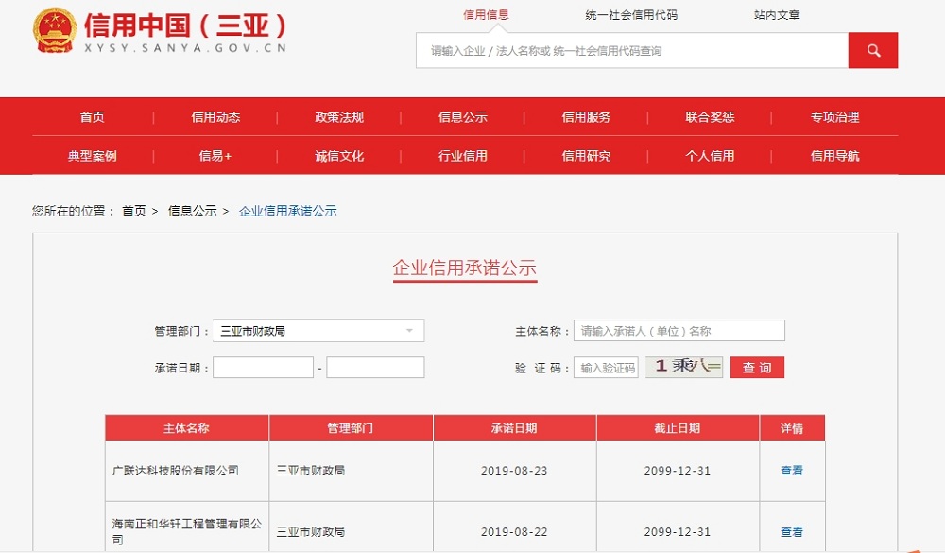945x553 pixels.
Task: Click the 管理部门 column header
Action: [x=351, y=428]
